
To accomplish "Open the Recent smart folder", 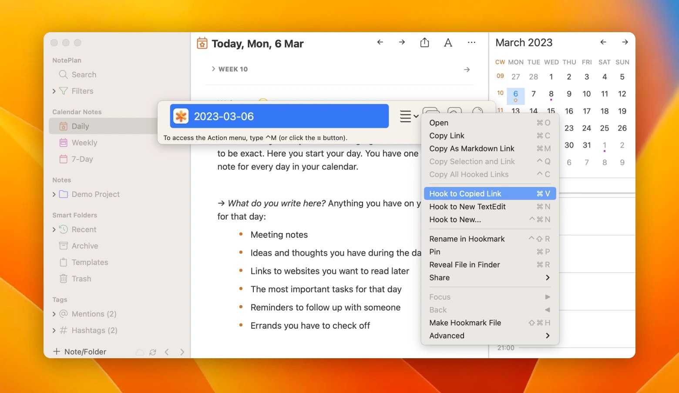I will [84, 230].
